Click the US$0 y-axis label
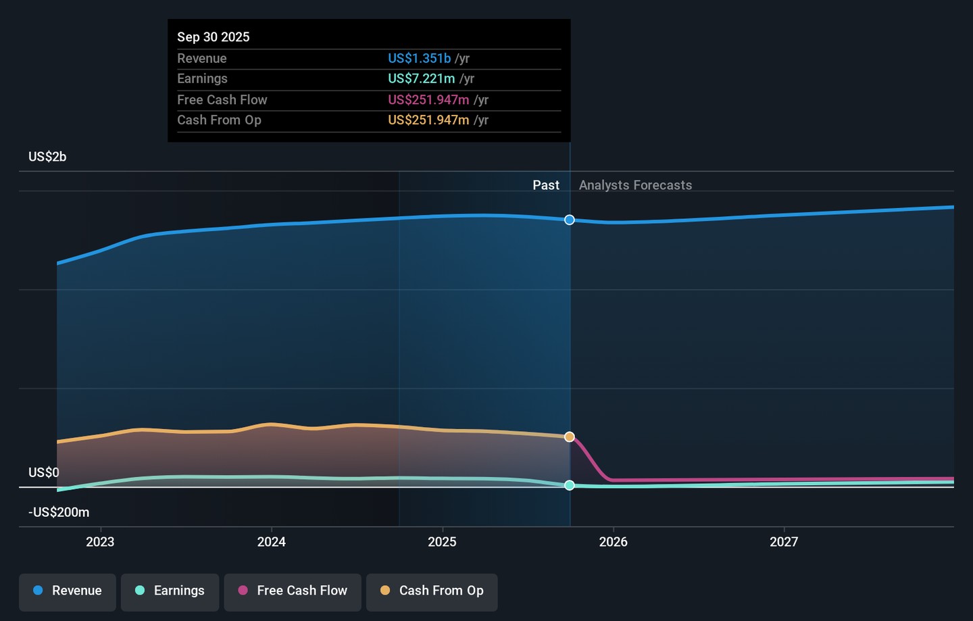The height and width of the screenshot is (621, 973). tap(44, 472)
